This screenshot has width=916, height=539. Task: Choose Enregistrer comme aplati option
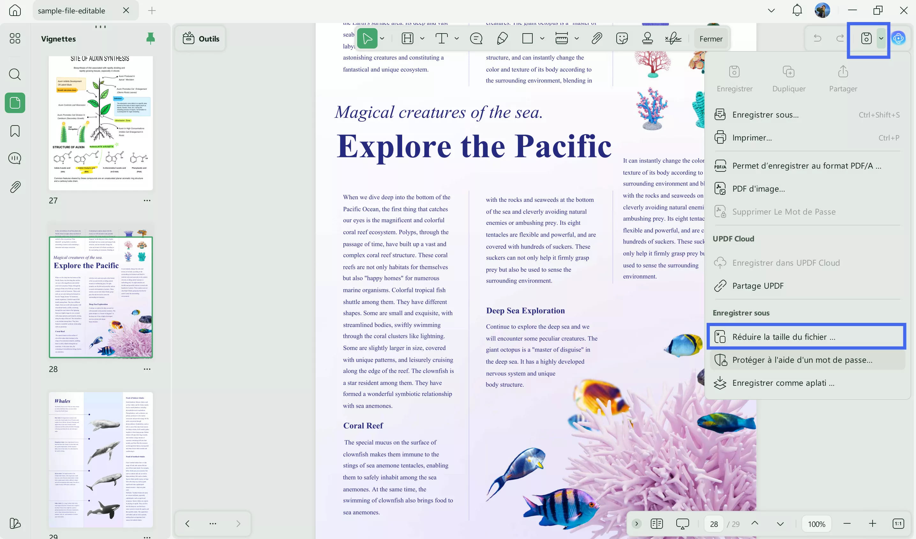[807, 383]
